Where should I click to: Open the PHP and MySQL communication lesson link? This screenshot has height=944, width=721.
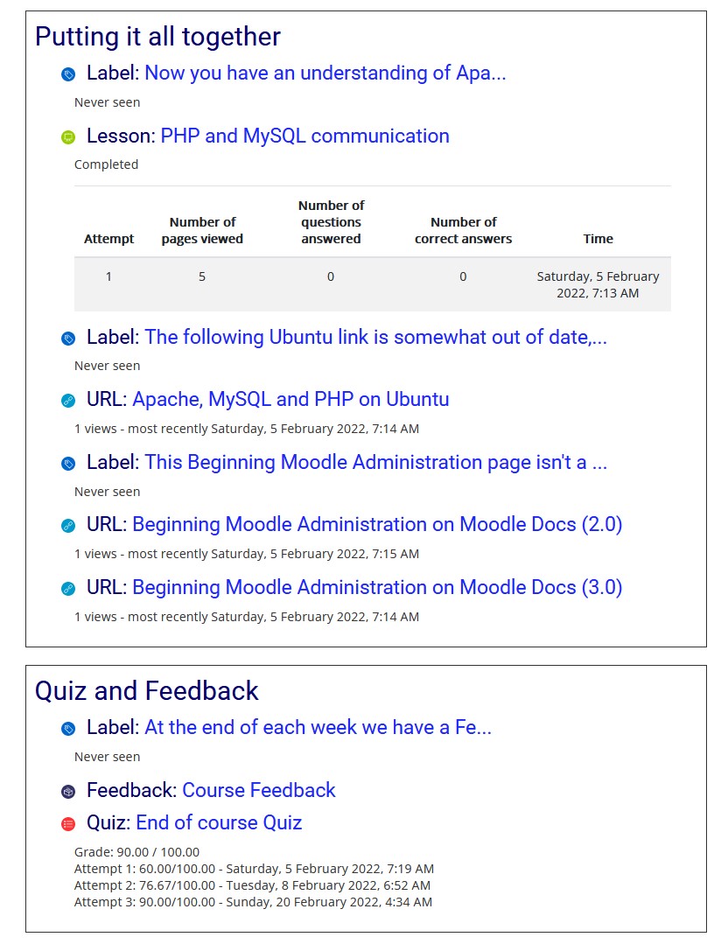304,136
